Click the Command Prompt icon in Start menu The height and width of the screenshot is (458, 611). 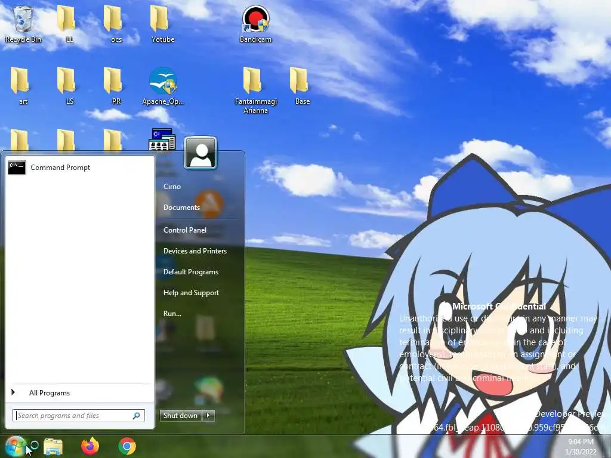pyautogui.click(x=17, y=168)
